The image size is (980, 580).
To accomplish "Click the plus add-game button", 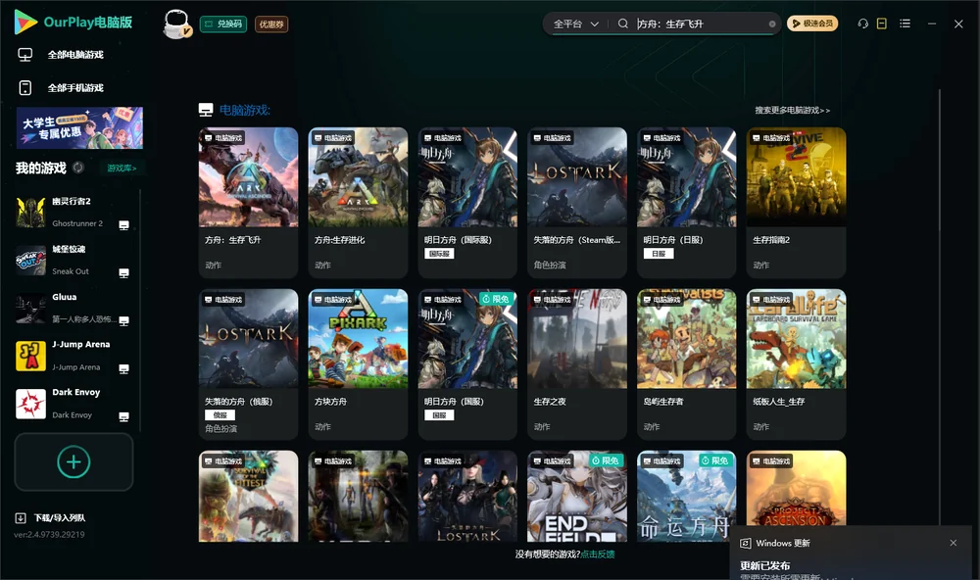I will click(x=73, y=461).
